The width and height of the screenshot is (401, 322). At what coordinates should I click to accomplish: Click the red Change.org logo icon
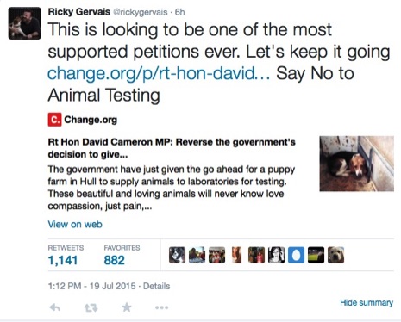54,120
